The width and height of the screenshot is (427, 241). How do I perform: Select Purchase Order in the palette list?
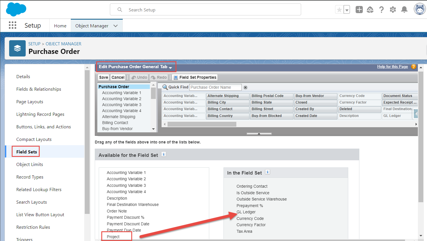[124, 87]
